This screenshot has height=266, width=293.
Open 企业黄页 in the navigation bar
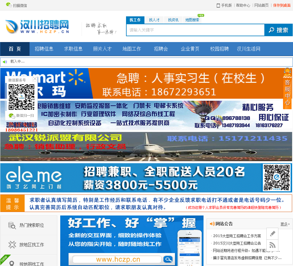pyautogui.click(x=190, y=49)
